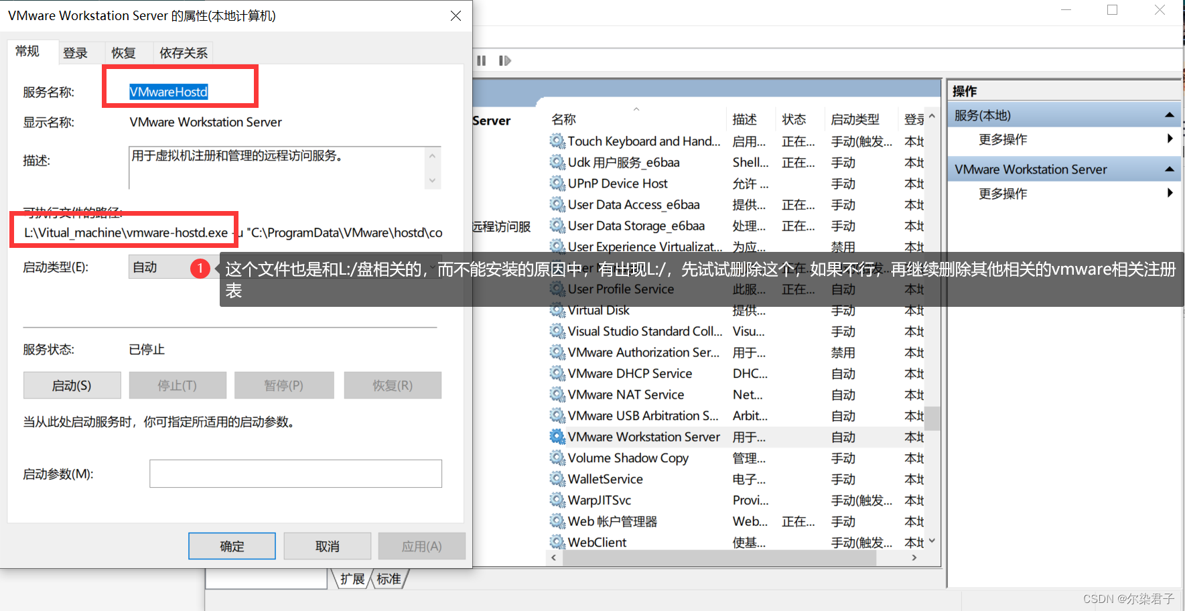Click the Touch Keyboard service gear icon
This screenshot has width=1185, height=611.
(x=557, y=141)
